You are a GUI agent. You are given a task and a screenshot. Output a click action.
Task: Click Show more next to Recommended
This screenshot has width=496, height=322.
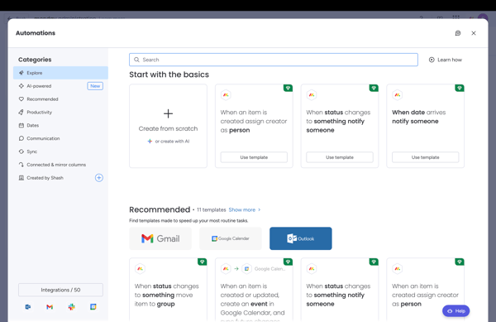click(242, 210)
